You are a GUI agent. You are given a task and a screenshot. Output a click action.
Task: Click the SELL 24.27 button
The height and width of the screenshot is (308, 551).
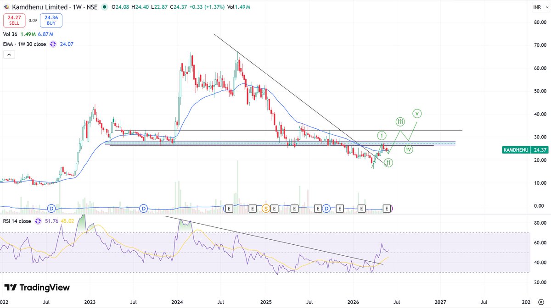point(13,21)
